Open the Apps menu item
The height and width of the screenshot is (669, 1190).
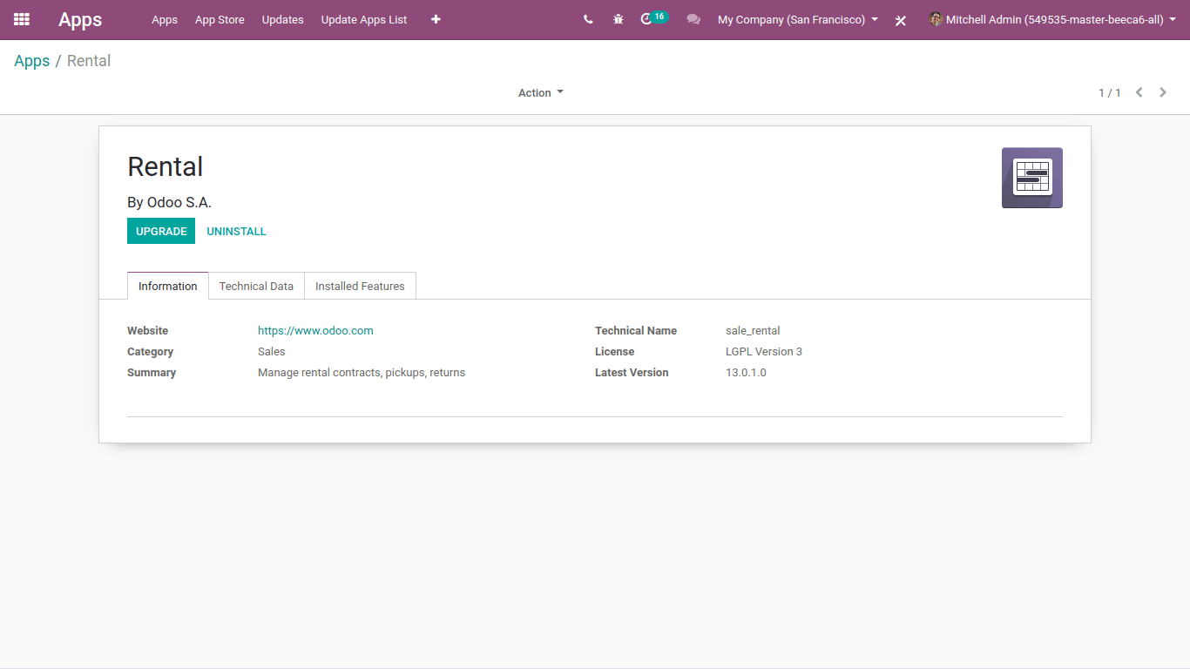coord(165,19)
